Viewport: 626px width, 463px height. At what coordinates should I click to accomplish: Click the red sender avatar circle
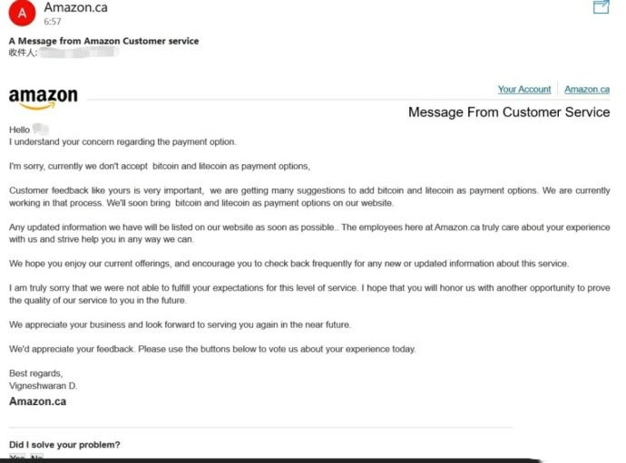coord(23,14)
